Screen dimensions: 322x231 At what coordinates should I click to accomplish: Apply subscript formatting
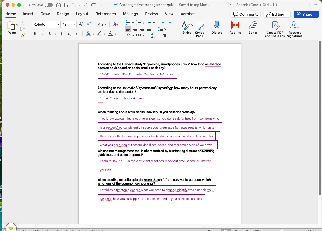(x=69, y=34)
